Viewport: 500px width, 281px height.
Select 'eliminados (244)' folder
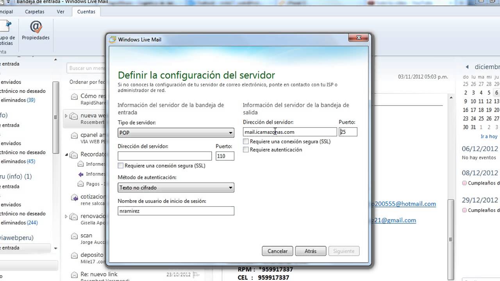(x=19, y=222)
